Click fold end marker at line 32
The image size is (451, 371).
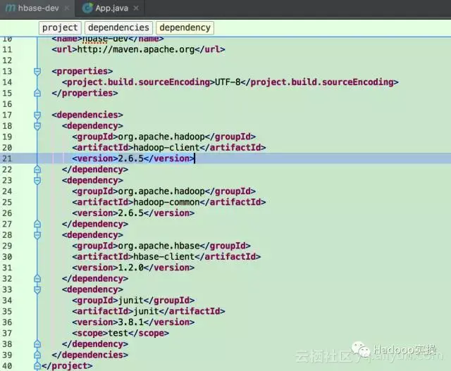coord(37,279)
